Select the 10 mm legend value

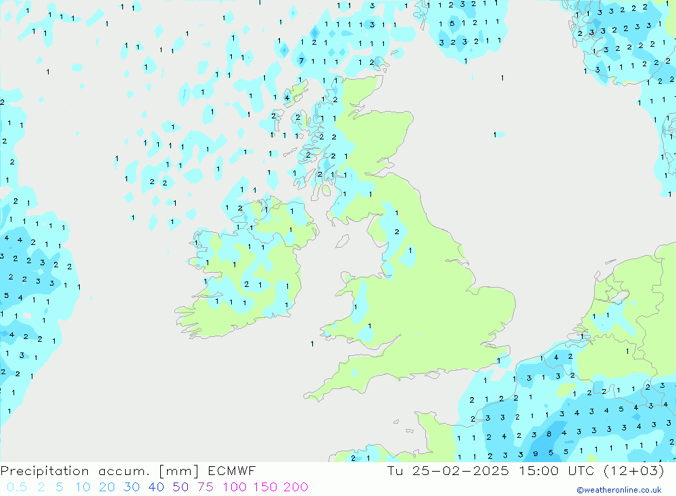(82, 487)
